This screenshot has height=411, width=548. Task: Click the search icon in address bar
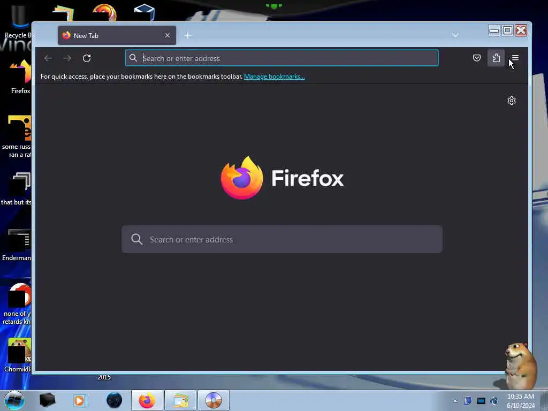tap(133, 58)
